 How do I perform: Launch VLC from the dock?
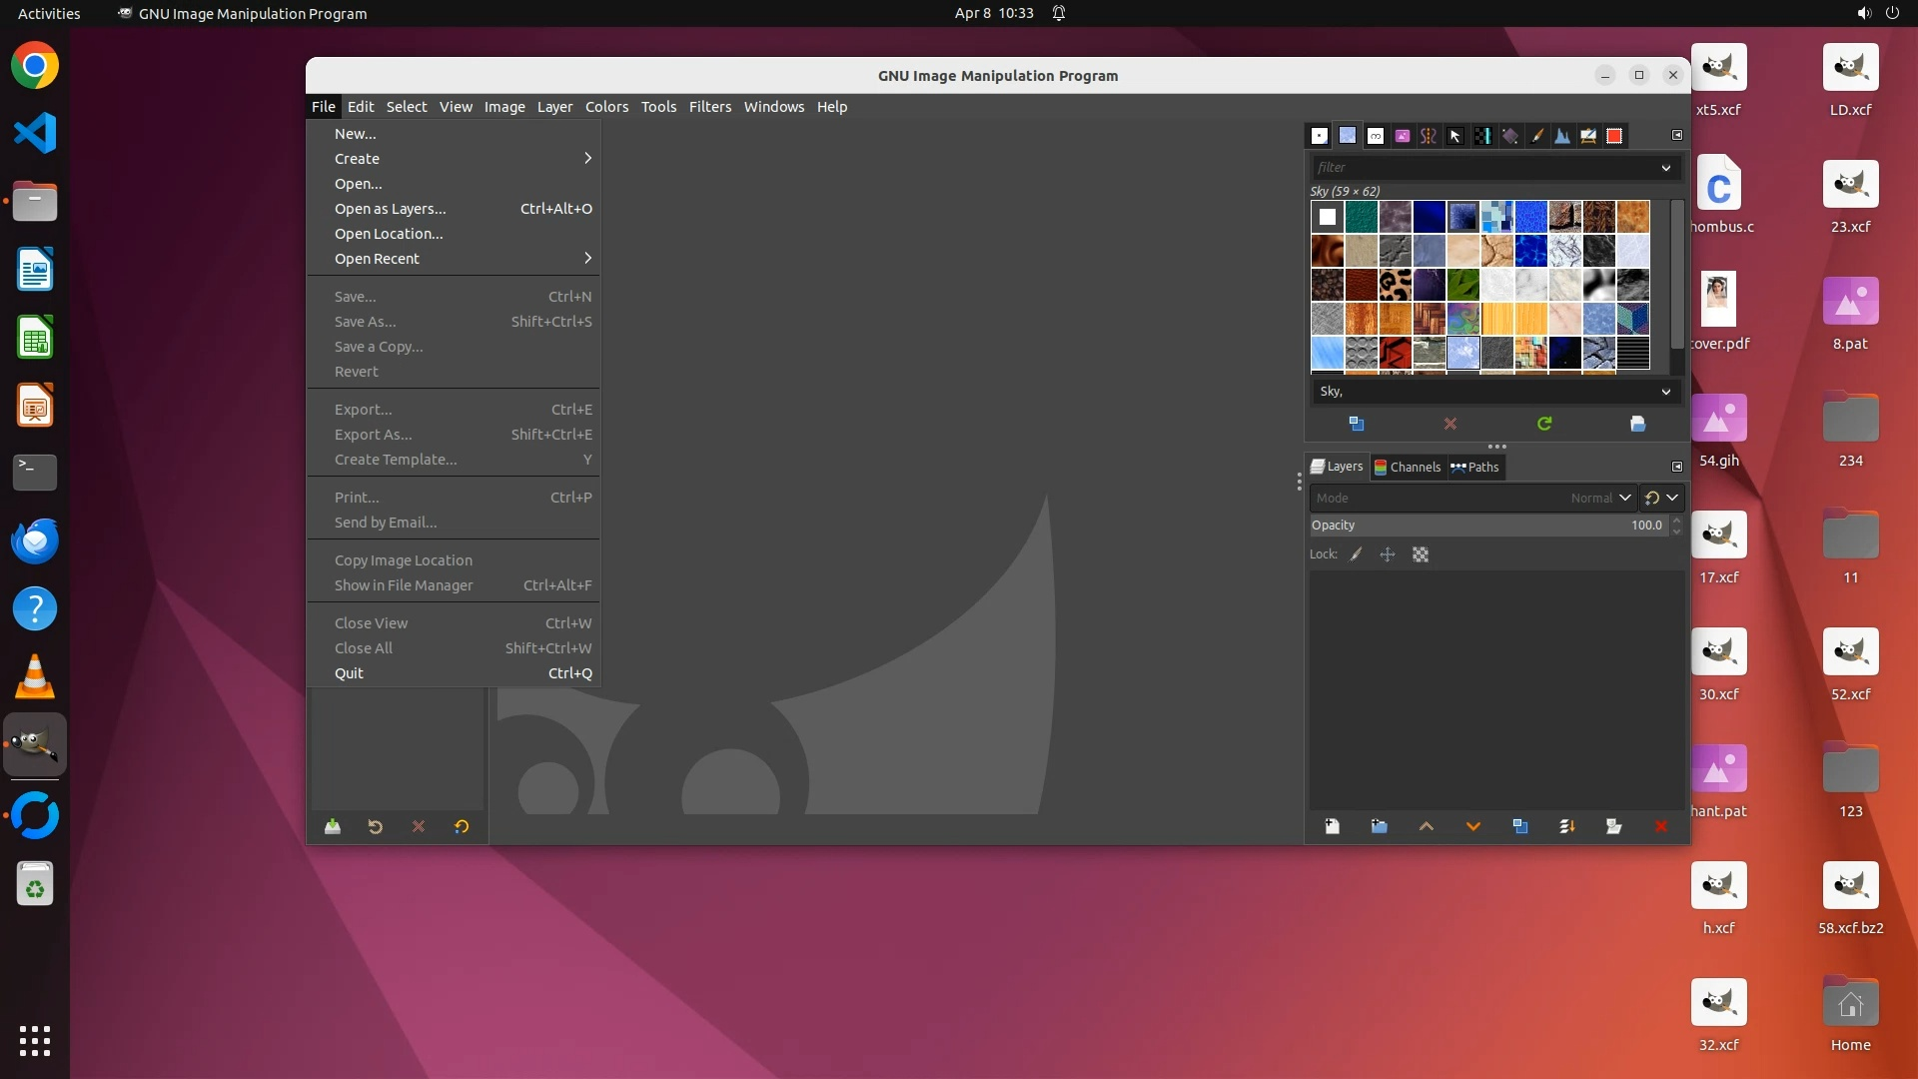[x=35, y=677]
